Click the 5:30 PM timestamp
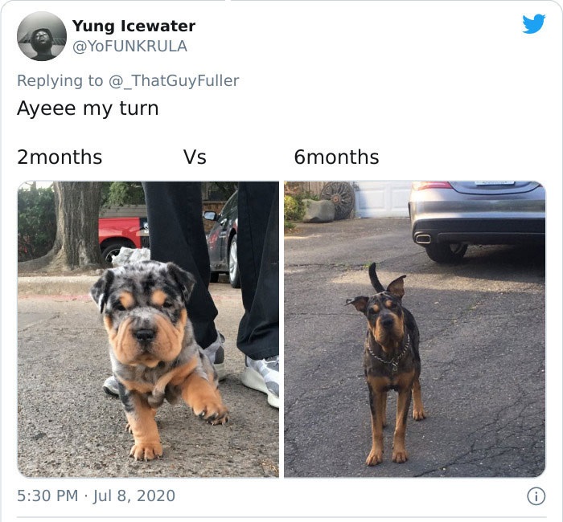The image size is (563, 522). tap(47, 495)
